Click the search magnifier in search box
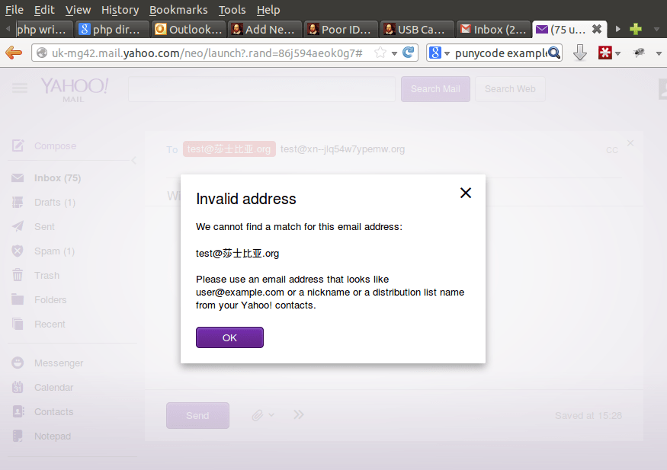The width and height of the screenshot is (667, 470). [554, 53]
